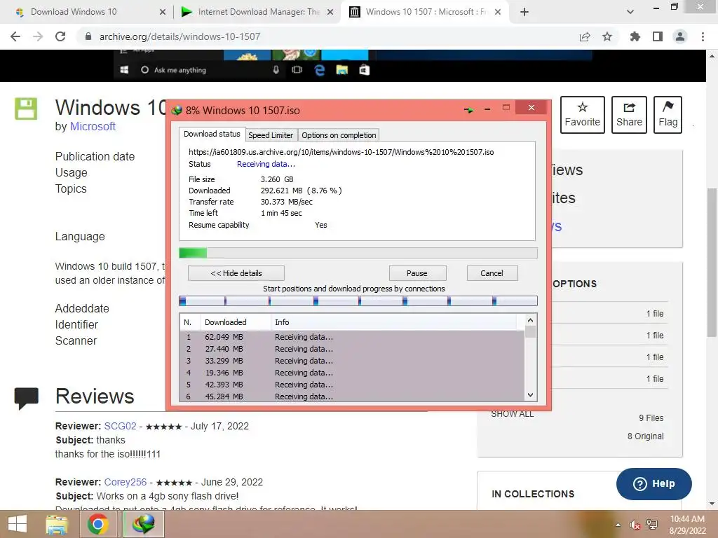Open the Windows Start button
This screenshot has width=718, height=538.
click(18, 524)
